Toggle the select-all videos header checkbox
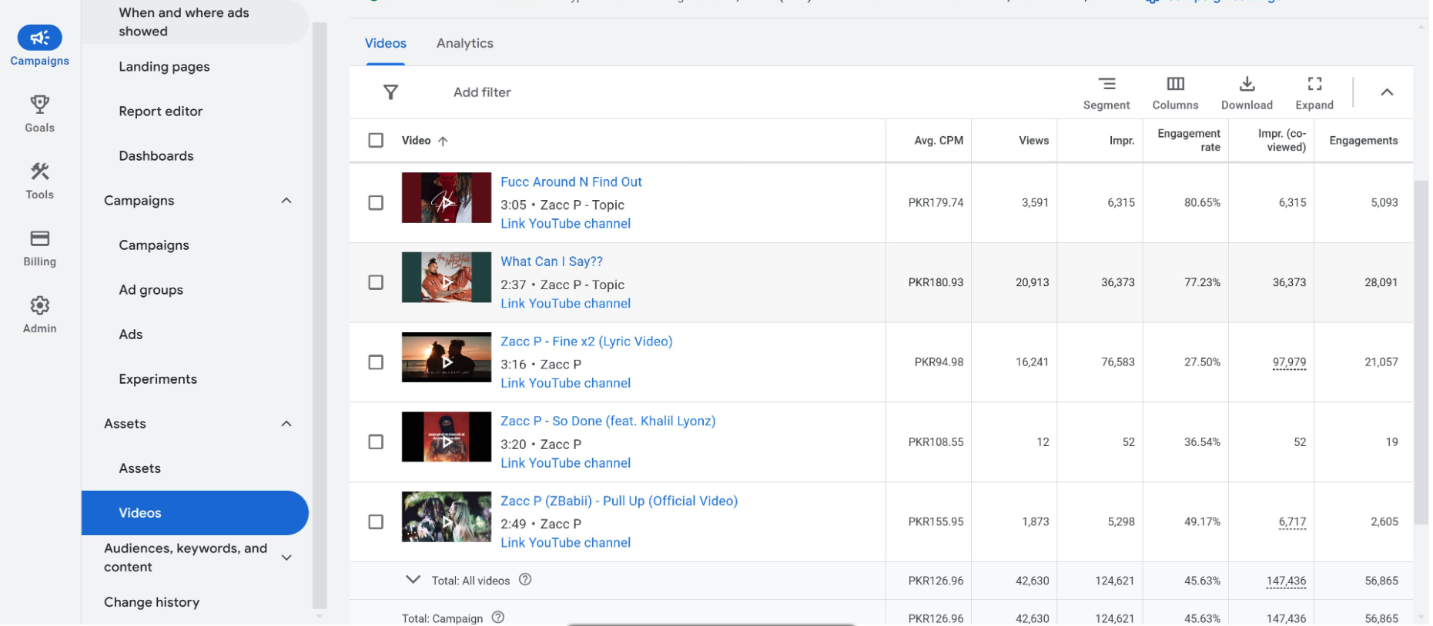 point(376,140)
